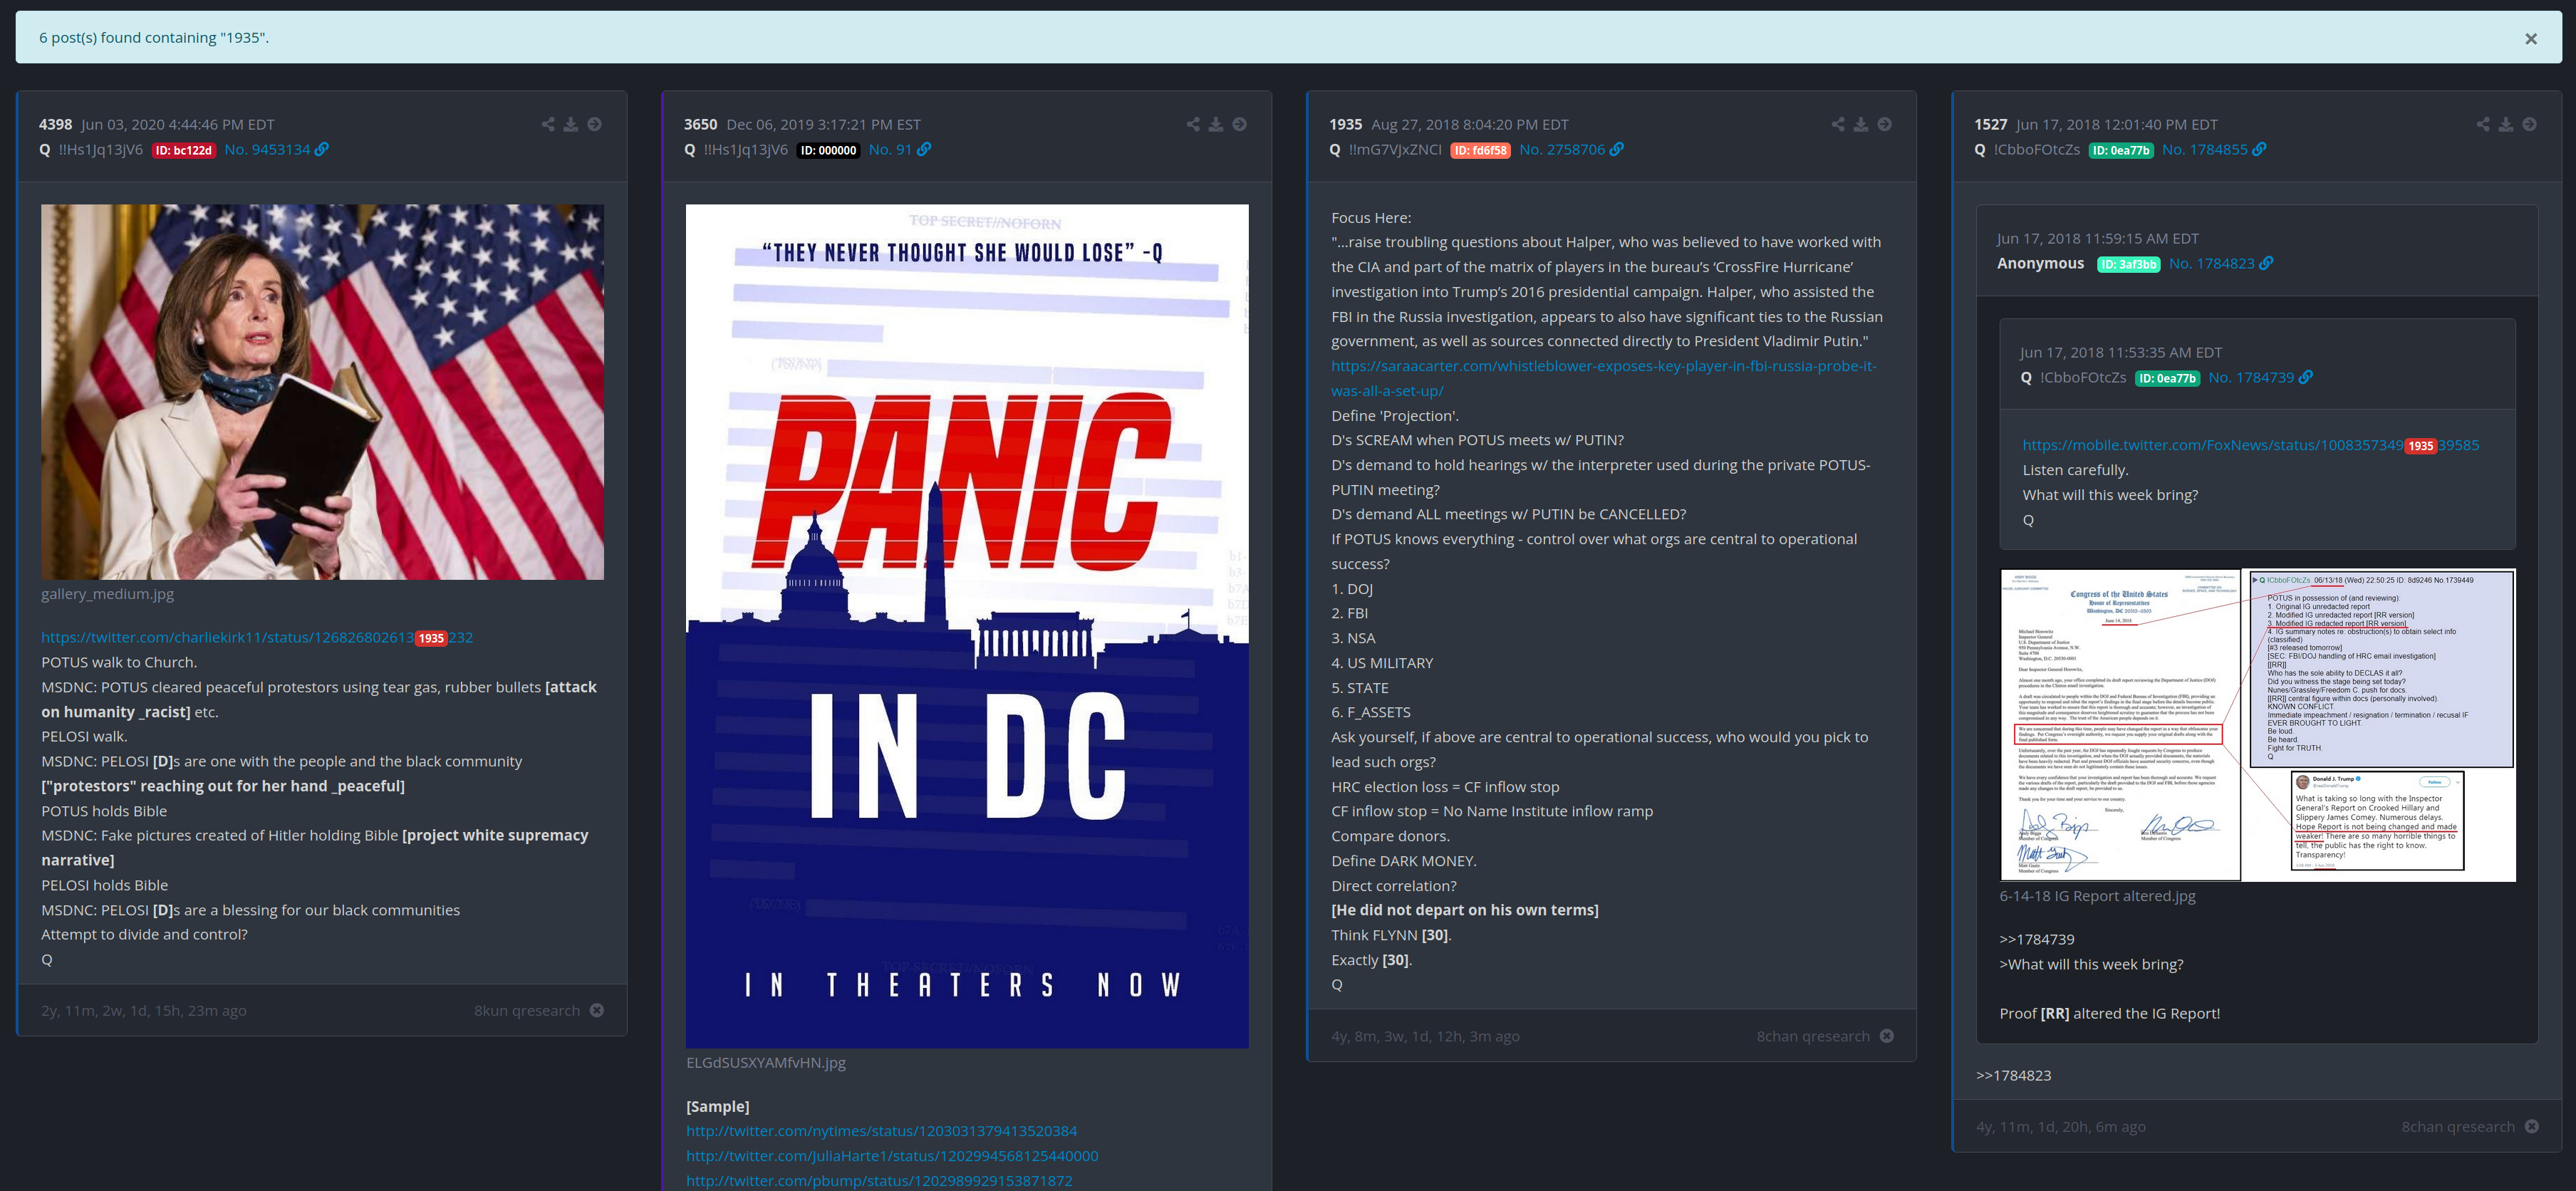Image resolution: width=2576 pixels, height=1191 pixels.
Task: Open post number No. 91
Action: pos(890,149)
